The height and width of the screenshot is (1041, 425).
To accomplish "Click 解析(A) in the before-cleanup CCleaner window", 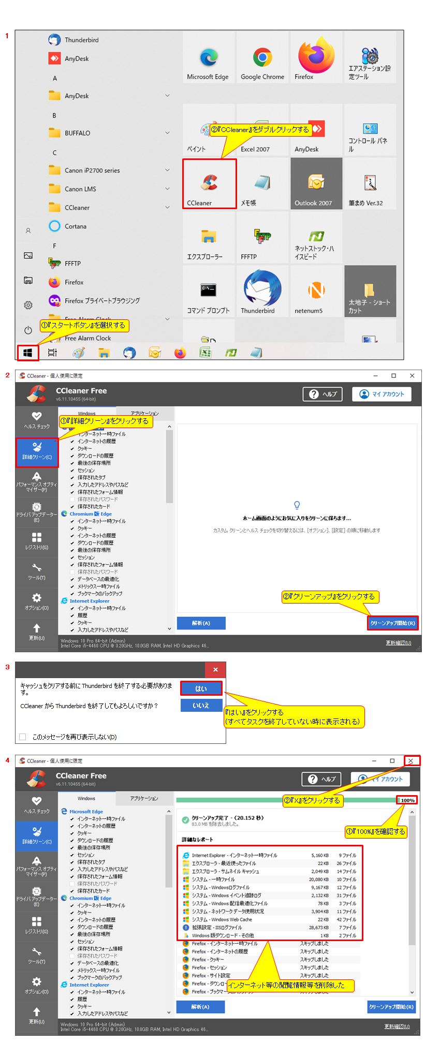I will [x=201, y=623].
